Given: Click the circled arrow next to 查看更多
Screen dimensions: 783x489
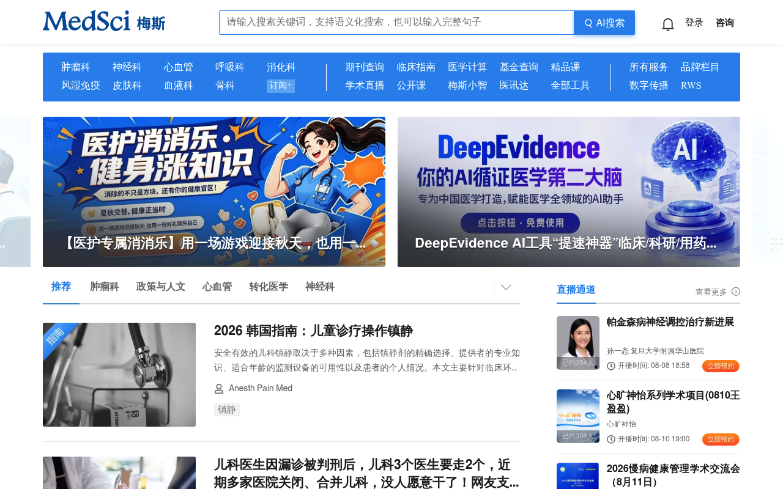Looking at the screenshot, I should pyautogui.click(x=736, y=292).
